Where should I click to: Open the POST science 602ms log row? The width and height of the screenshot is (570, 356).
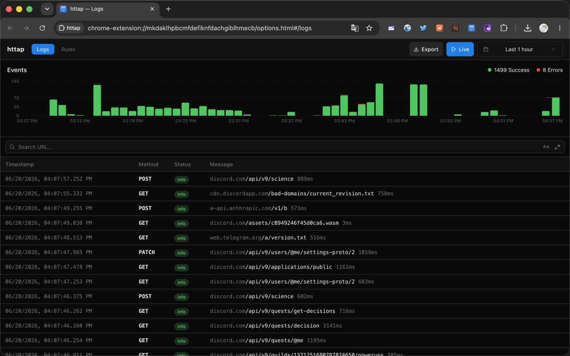285,296
